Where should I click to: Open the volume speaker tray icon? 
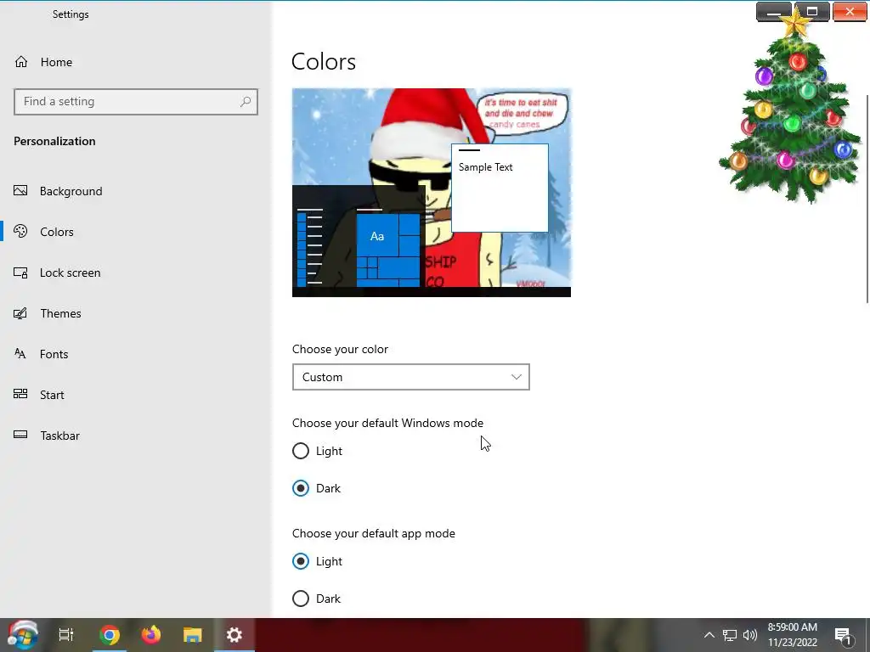click(x=749, y=635)
